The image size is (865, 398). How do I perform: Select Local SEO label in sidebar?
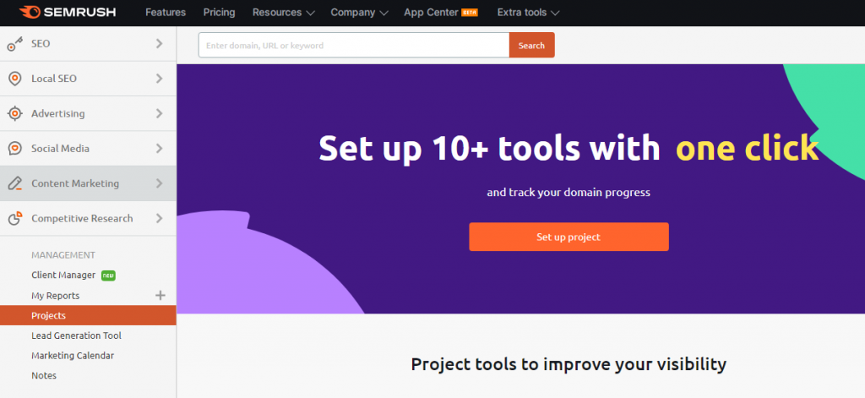point(54,79)
